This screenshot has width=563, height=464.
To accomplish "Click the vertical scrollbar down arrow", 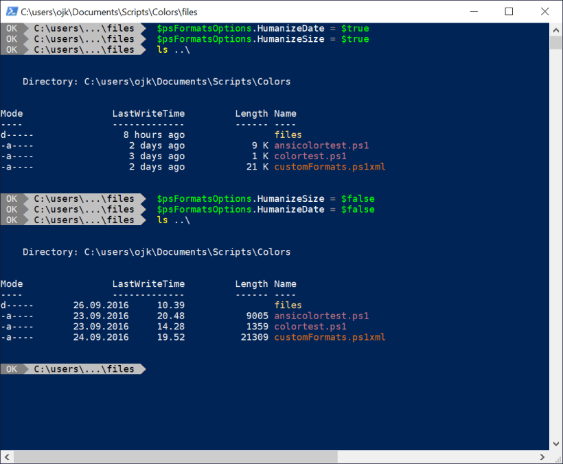I will (556, 444).
